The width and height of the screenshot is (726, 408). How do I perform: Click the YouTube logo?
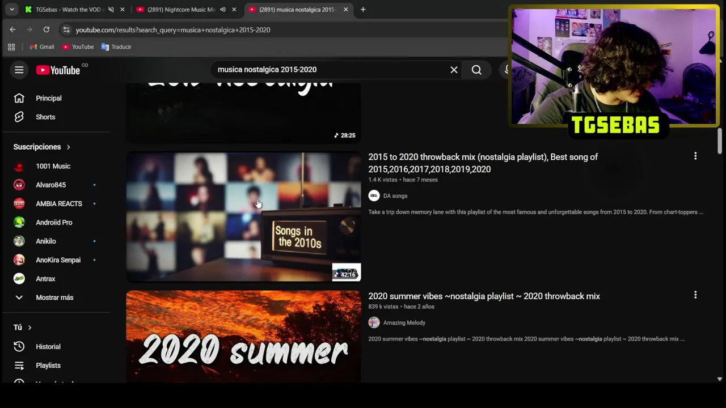click(x=58, y=70)
